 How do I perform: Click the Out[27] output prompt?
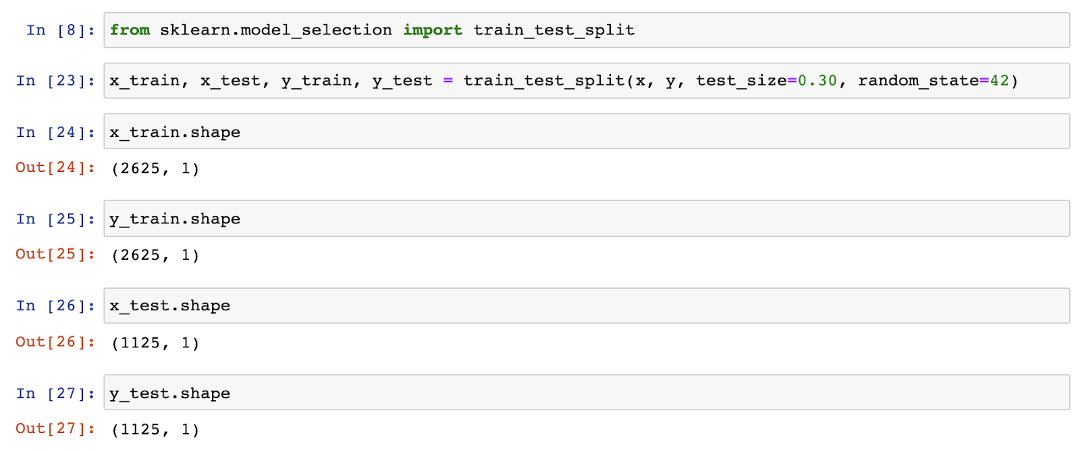(x=55, y=428)
